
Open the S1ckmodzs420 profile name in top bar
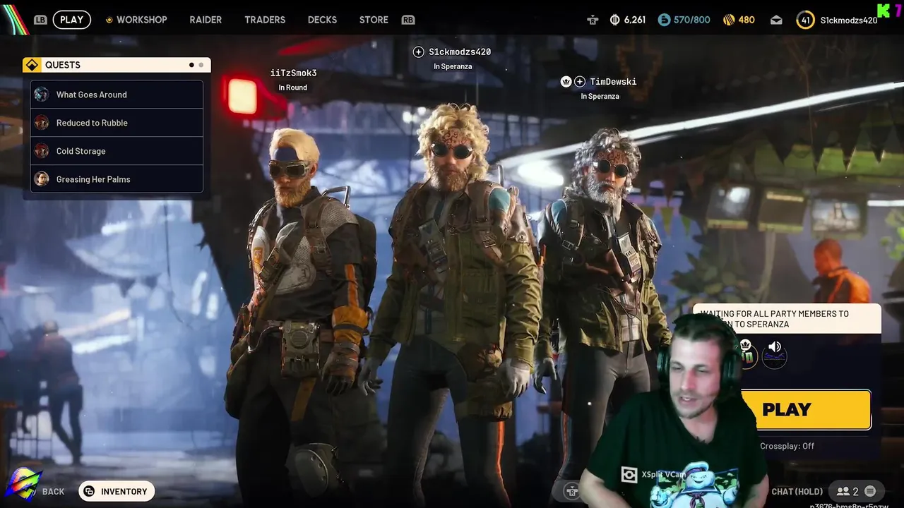click(849, 20)
